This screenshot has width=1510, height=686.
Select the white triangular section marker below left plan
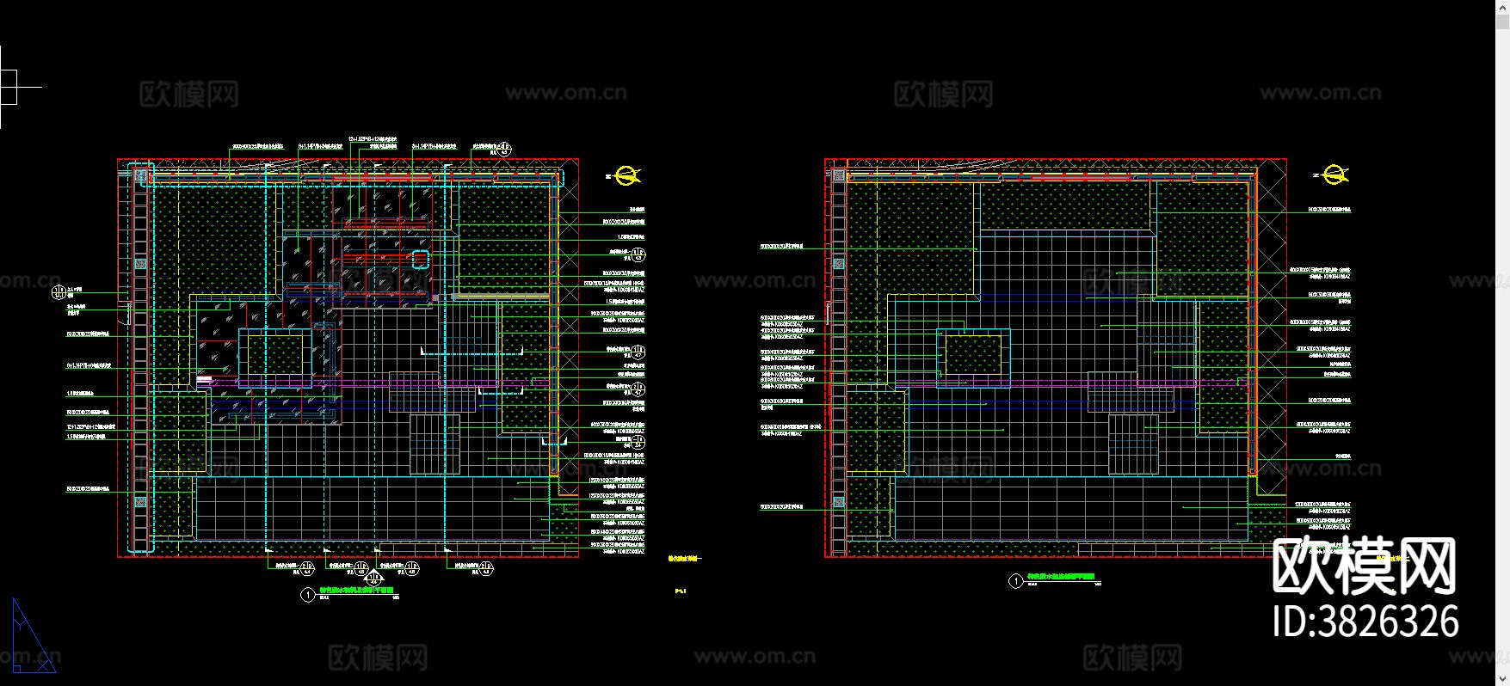pos(373,579)
